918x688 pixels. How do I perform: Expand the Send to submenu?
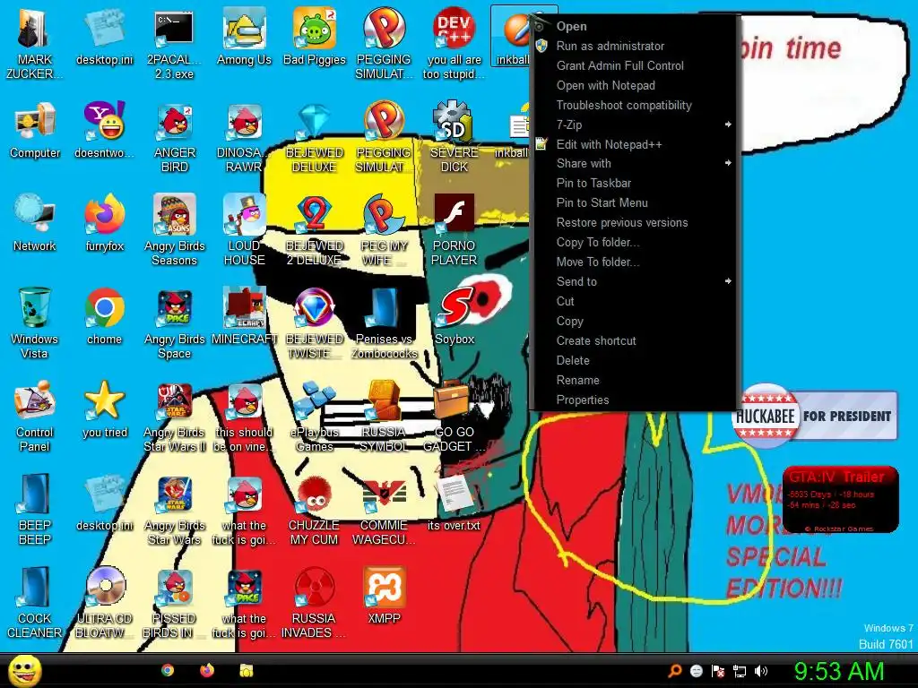pos(634,281)
